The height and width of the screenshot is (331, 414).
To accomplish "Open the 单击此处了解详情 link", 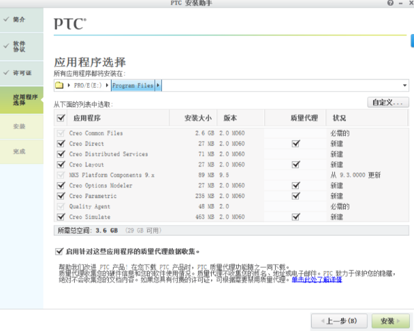I will click(x=317, y=279).
